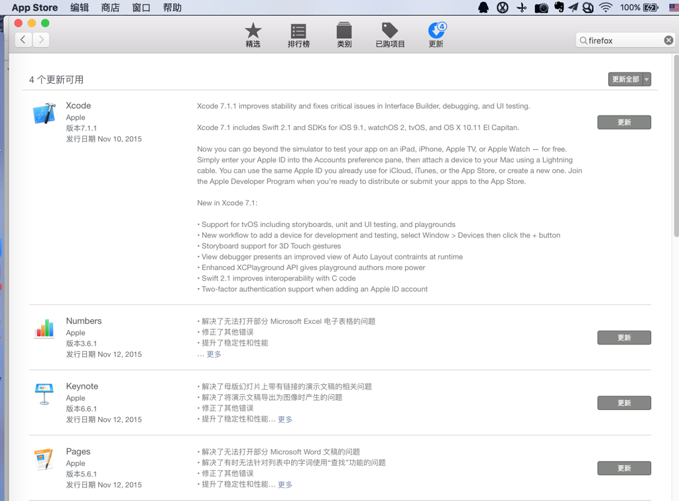Click the 'New in Xcode 7.1:' line

227,203
